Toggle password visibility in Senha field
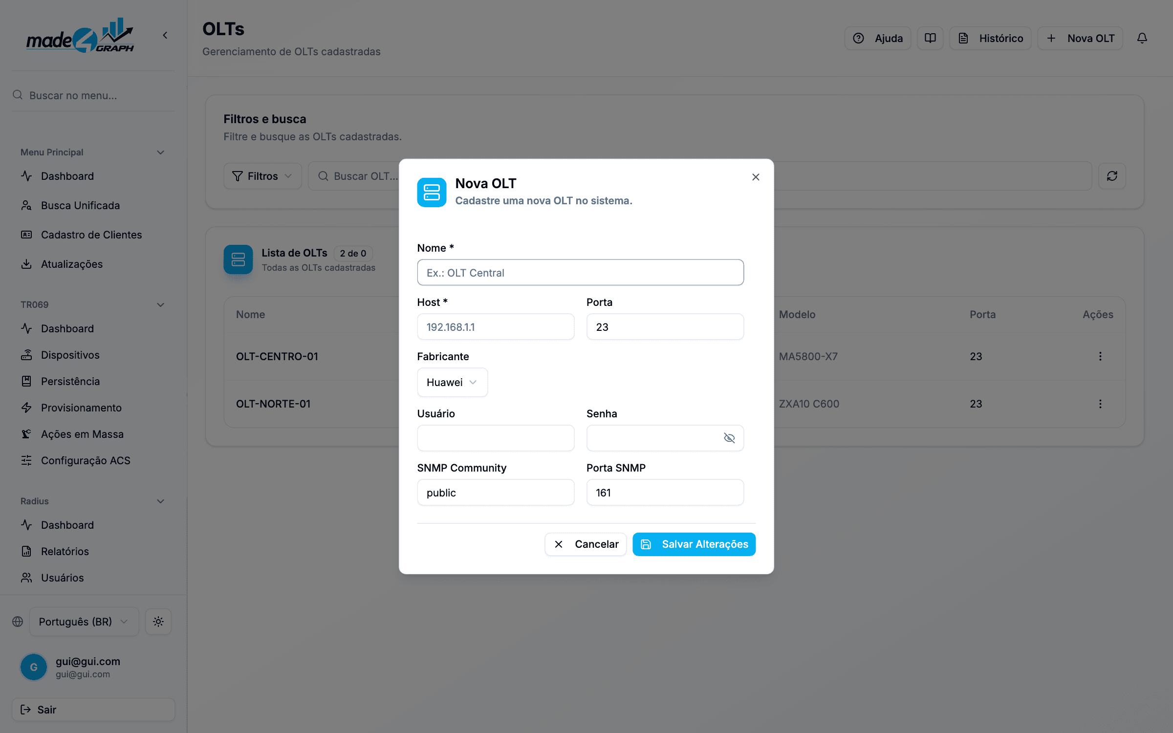 pyautogui.click(x=729, y=438)
